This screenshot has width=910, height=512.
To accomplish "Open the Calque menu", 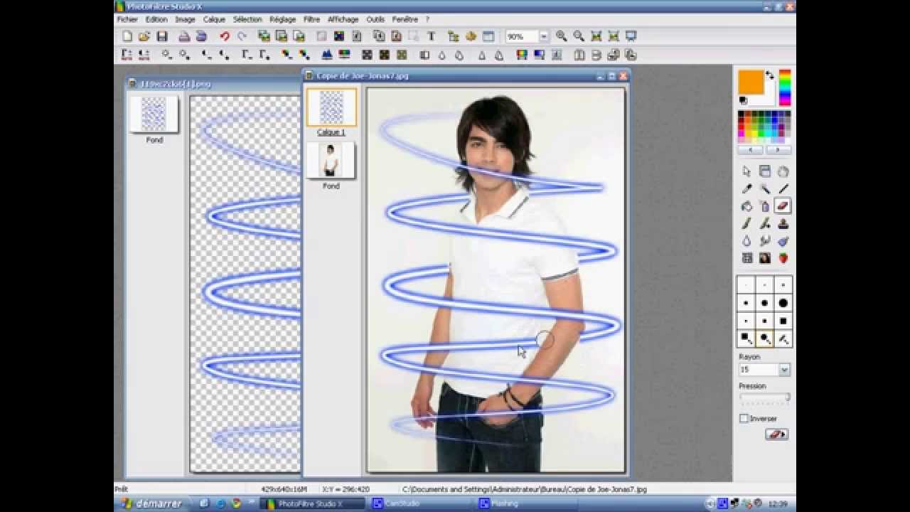I will click(214, 19).
